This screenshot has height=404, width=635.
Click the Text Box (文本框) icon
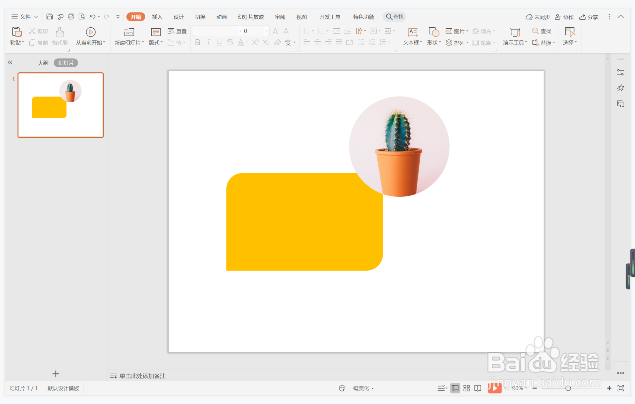(412, 32)
